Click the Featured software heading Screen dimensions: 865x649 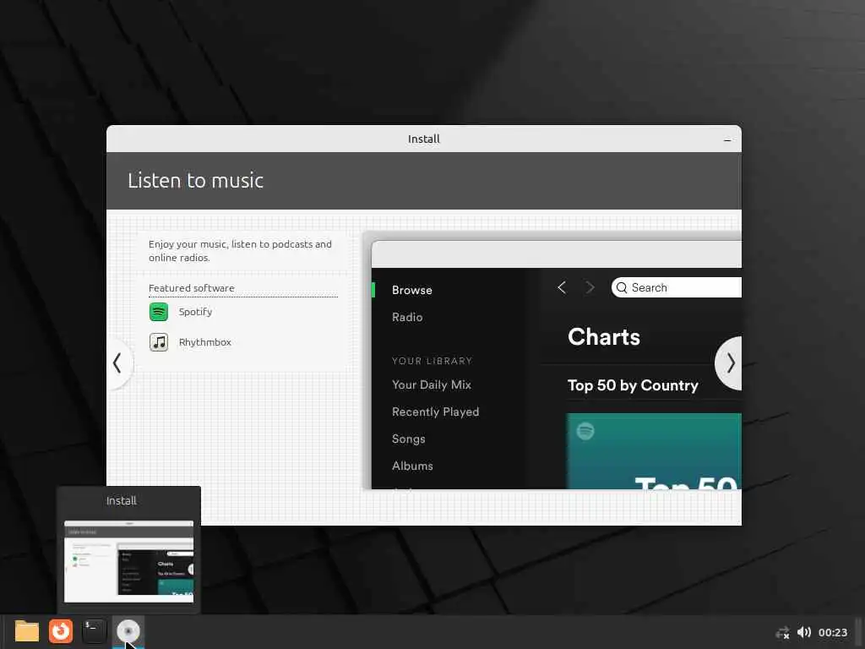click(x=192, y=288)
